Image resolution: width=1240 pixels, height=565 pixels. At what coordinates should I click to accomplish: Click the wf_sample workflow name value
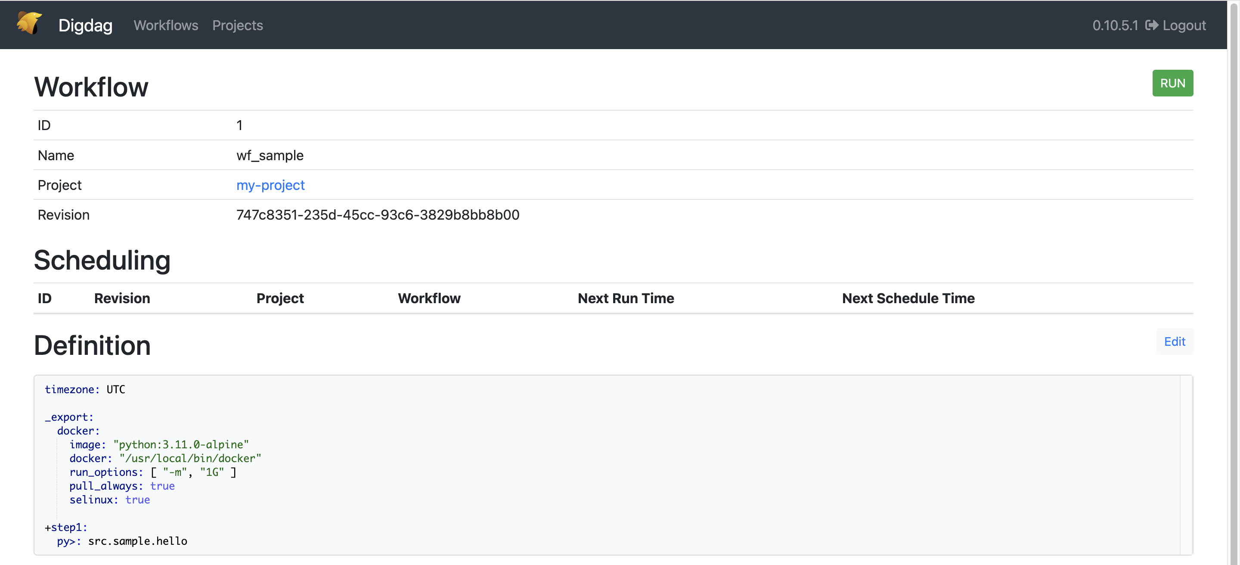[270, 155]
